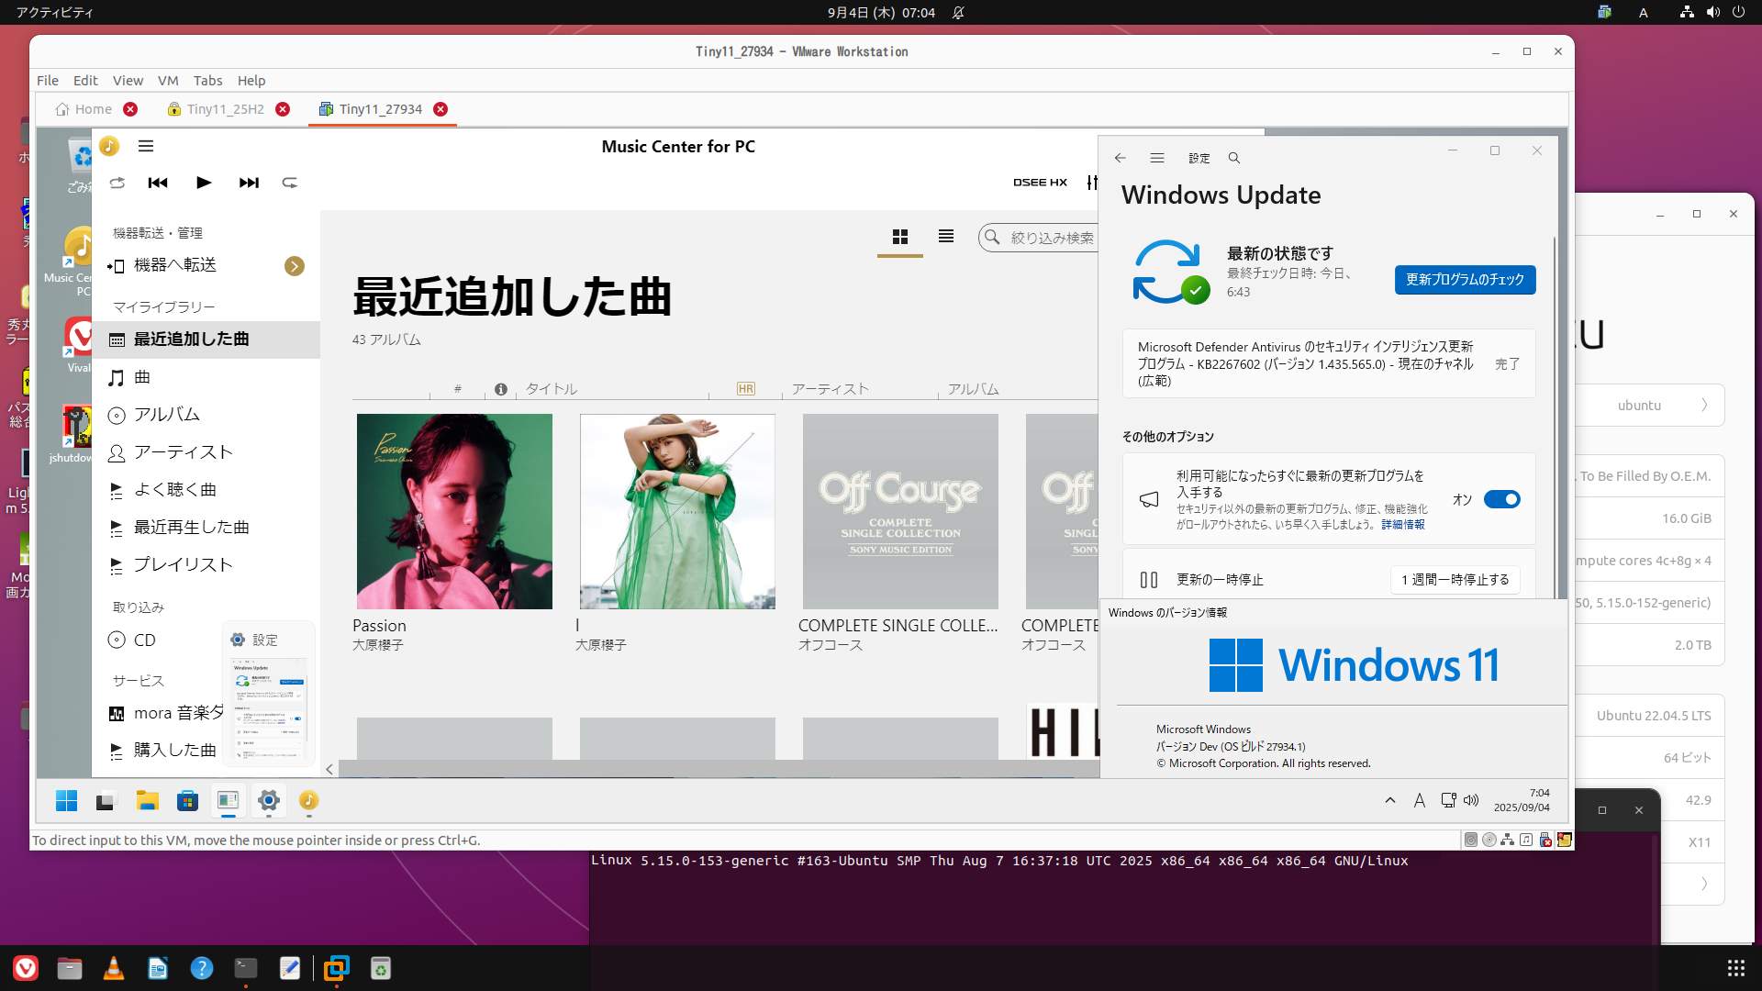Click the info column header icon

pos(501,389)
